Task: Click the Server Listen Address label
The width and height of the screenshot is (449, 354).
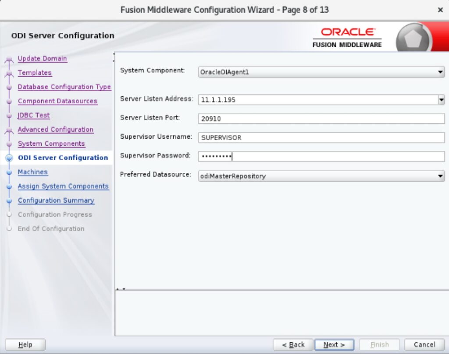Action: pyautogui.click(x=157, y=99)
